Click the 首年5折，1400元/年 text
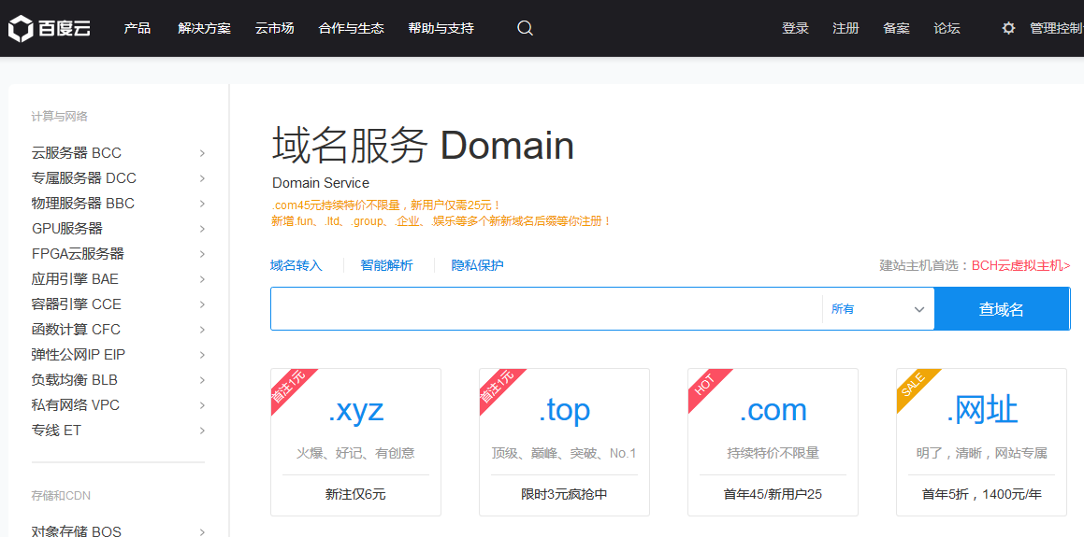This screenshot has width=1084, height=537. pyautogui.click(x=982, y=495)
